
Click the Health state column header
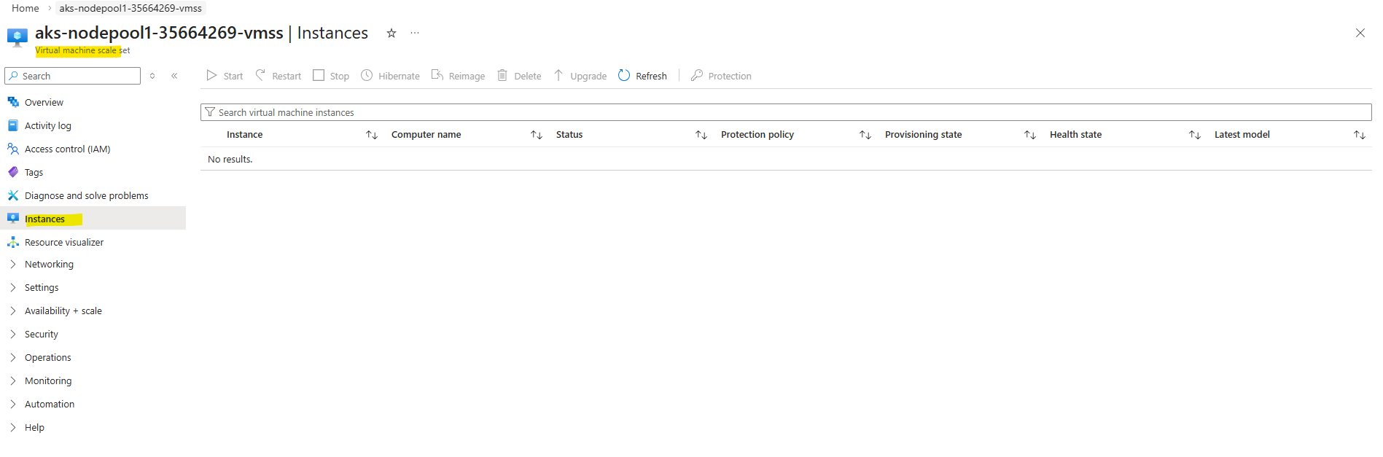(1075, 135)
